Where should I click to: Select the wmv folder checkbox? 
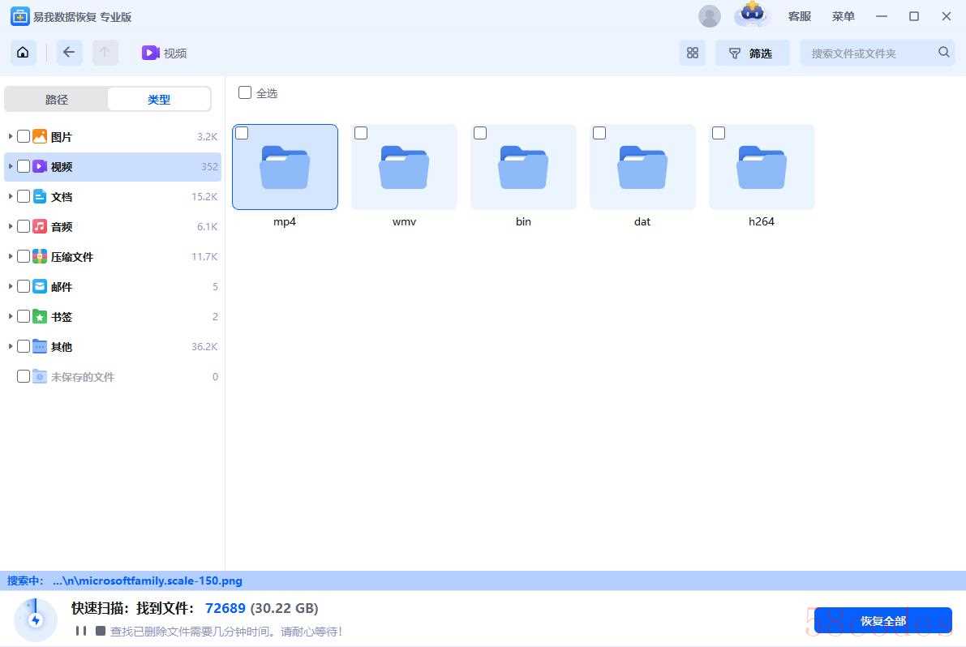point(361,133)
